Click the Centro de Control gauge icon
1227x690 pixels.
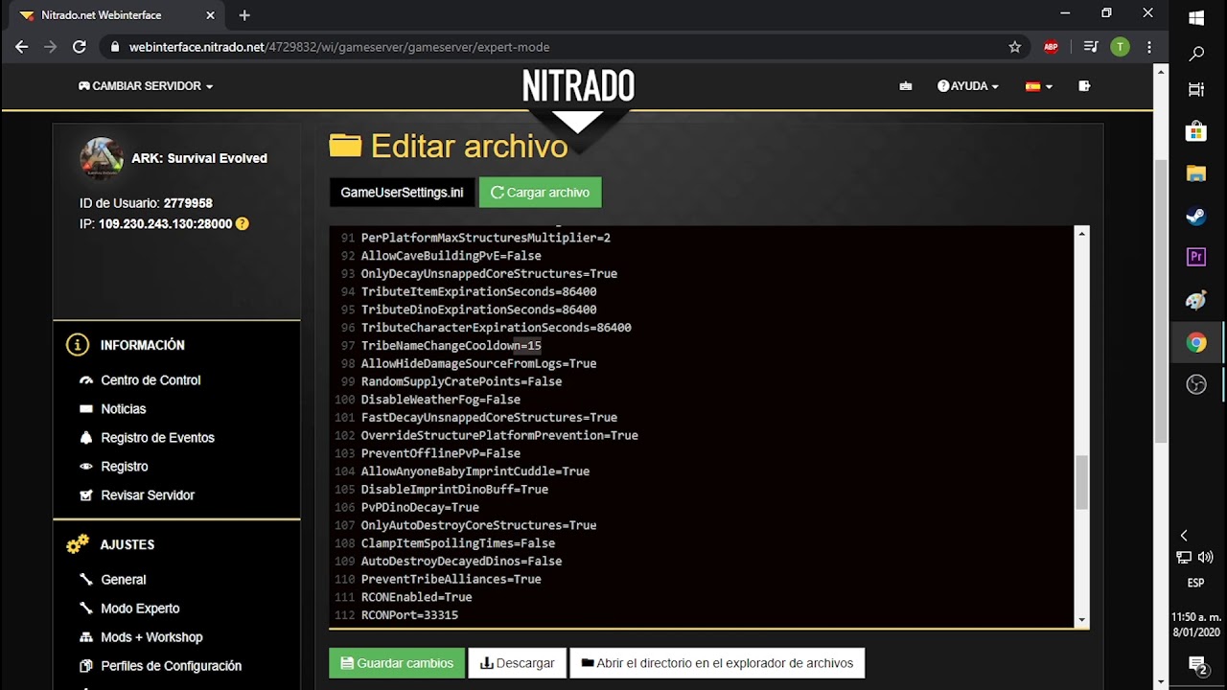pyautogui.click(x=85, y=380)
